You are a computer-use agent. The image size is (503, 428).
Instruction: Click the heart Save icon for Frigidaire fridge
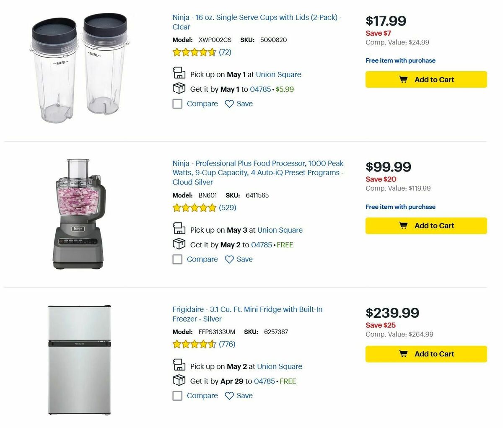click(x=229, y=396)
